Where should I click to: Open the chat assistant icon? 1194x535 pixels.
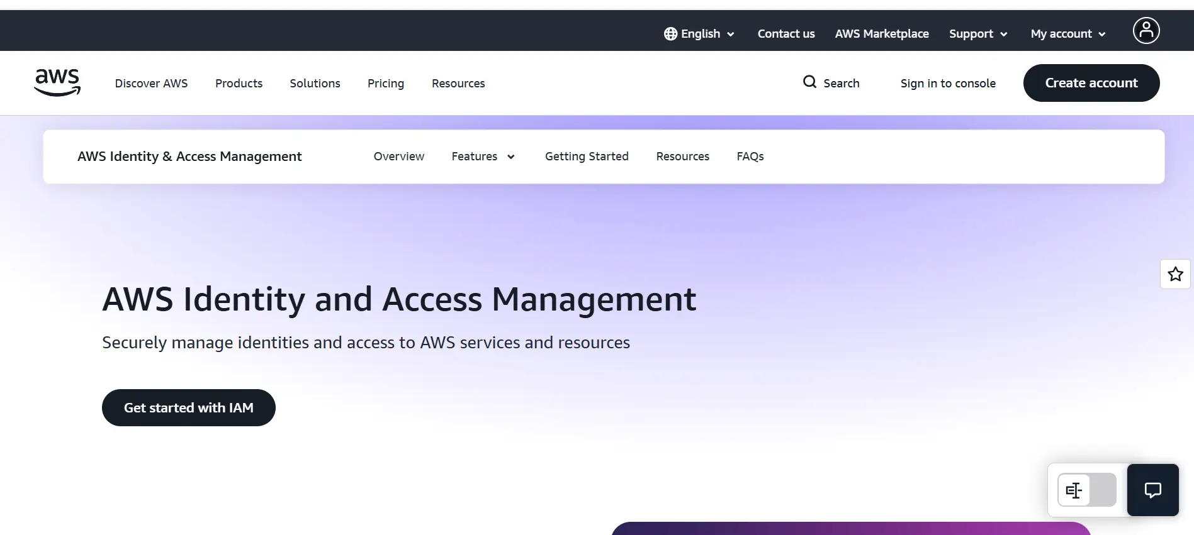1152,490
